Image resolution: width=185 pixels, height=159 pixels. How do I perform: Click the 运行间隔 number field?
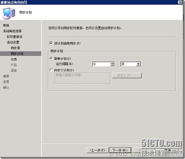click(x=101, y=64)
